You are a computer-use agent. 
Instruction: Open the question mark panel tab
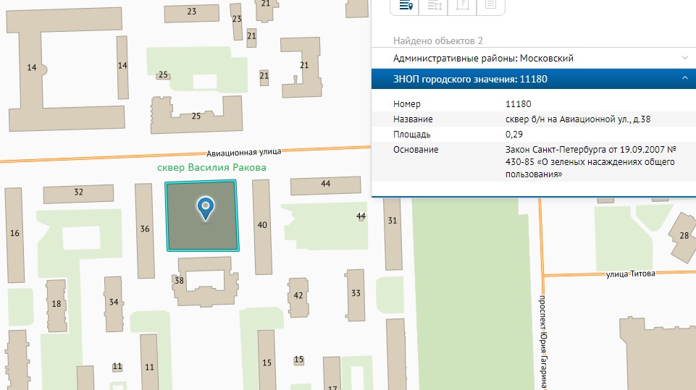click(462, 6)
